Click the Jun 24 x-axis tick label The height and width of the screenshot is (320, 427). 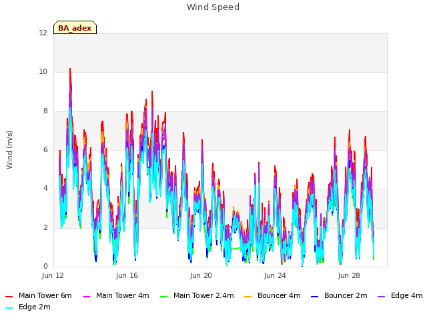pyautogui.click(x=275, y=275)
